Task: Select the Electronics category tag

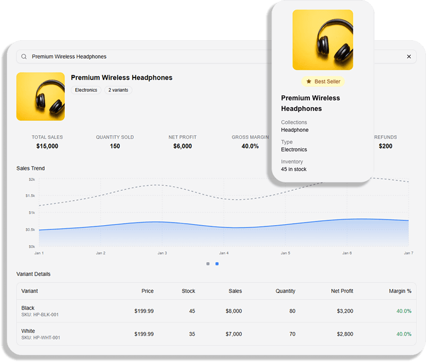Action: 86,90
